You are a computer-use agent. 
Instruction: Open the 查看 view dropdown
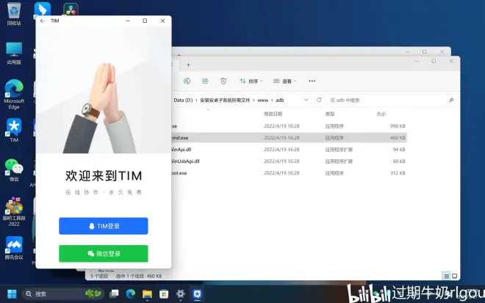point(285,81)
